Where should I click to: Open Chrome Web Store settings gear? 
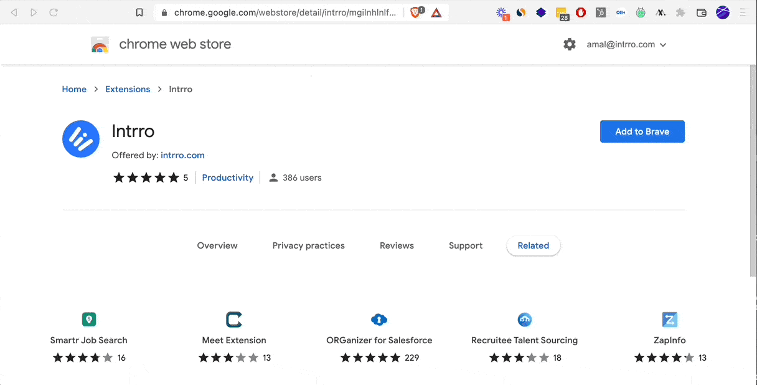coord(570,44)
